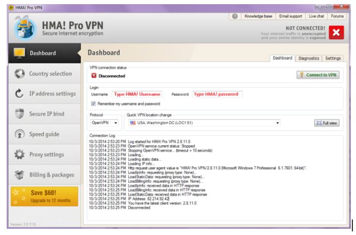Click the Country selection globe icon
The height and width of the screenshot is (235, 356).
pos(20,74)
